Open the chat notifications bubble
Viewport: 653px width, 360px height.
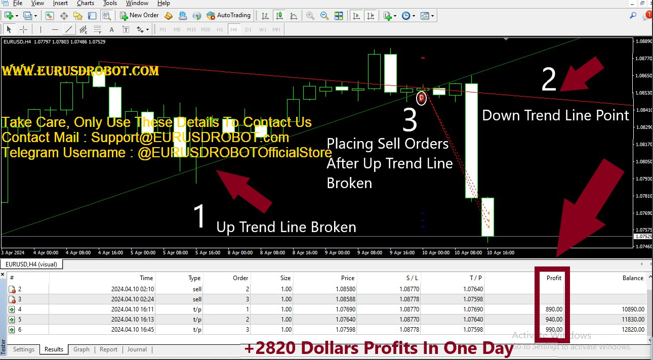click(x=648, y=16)
